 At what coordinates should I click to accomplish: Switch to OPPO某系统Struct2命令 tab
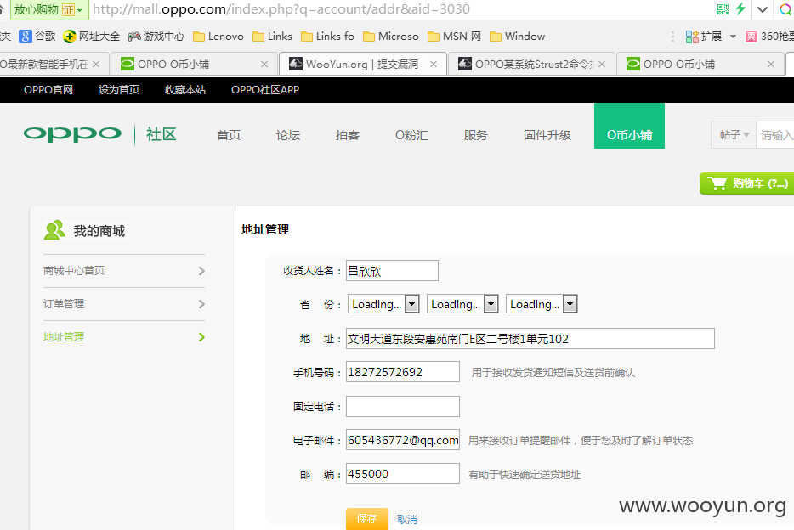(x=531, y=65)
